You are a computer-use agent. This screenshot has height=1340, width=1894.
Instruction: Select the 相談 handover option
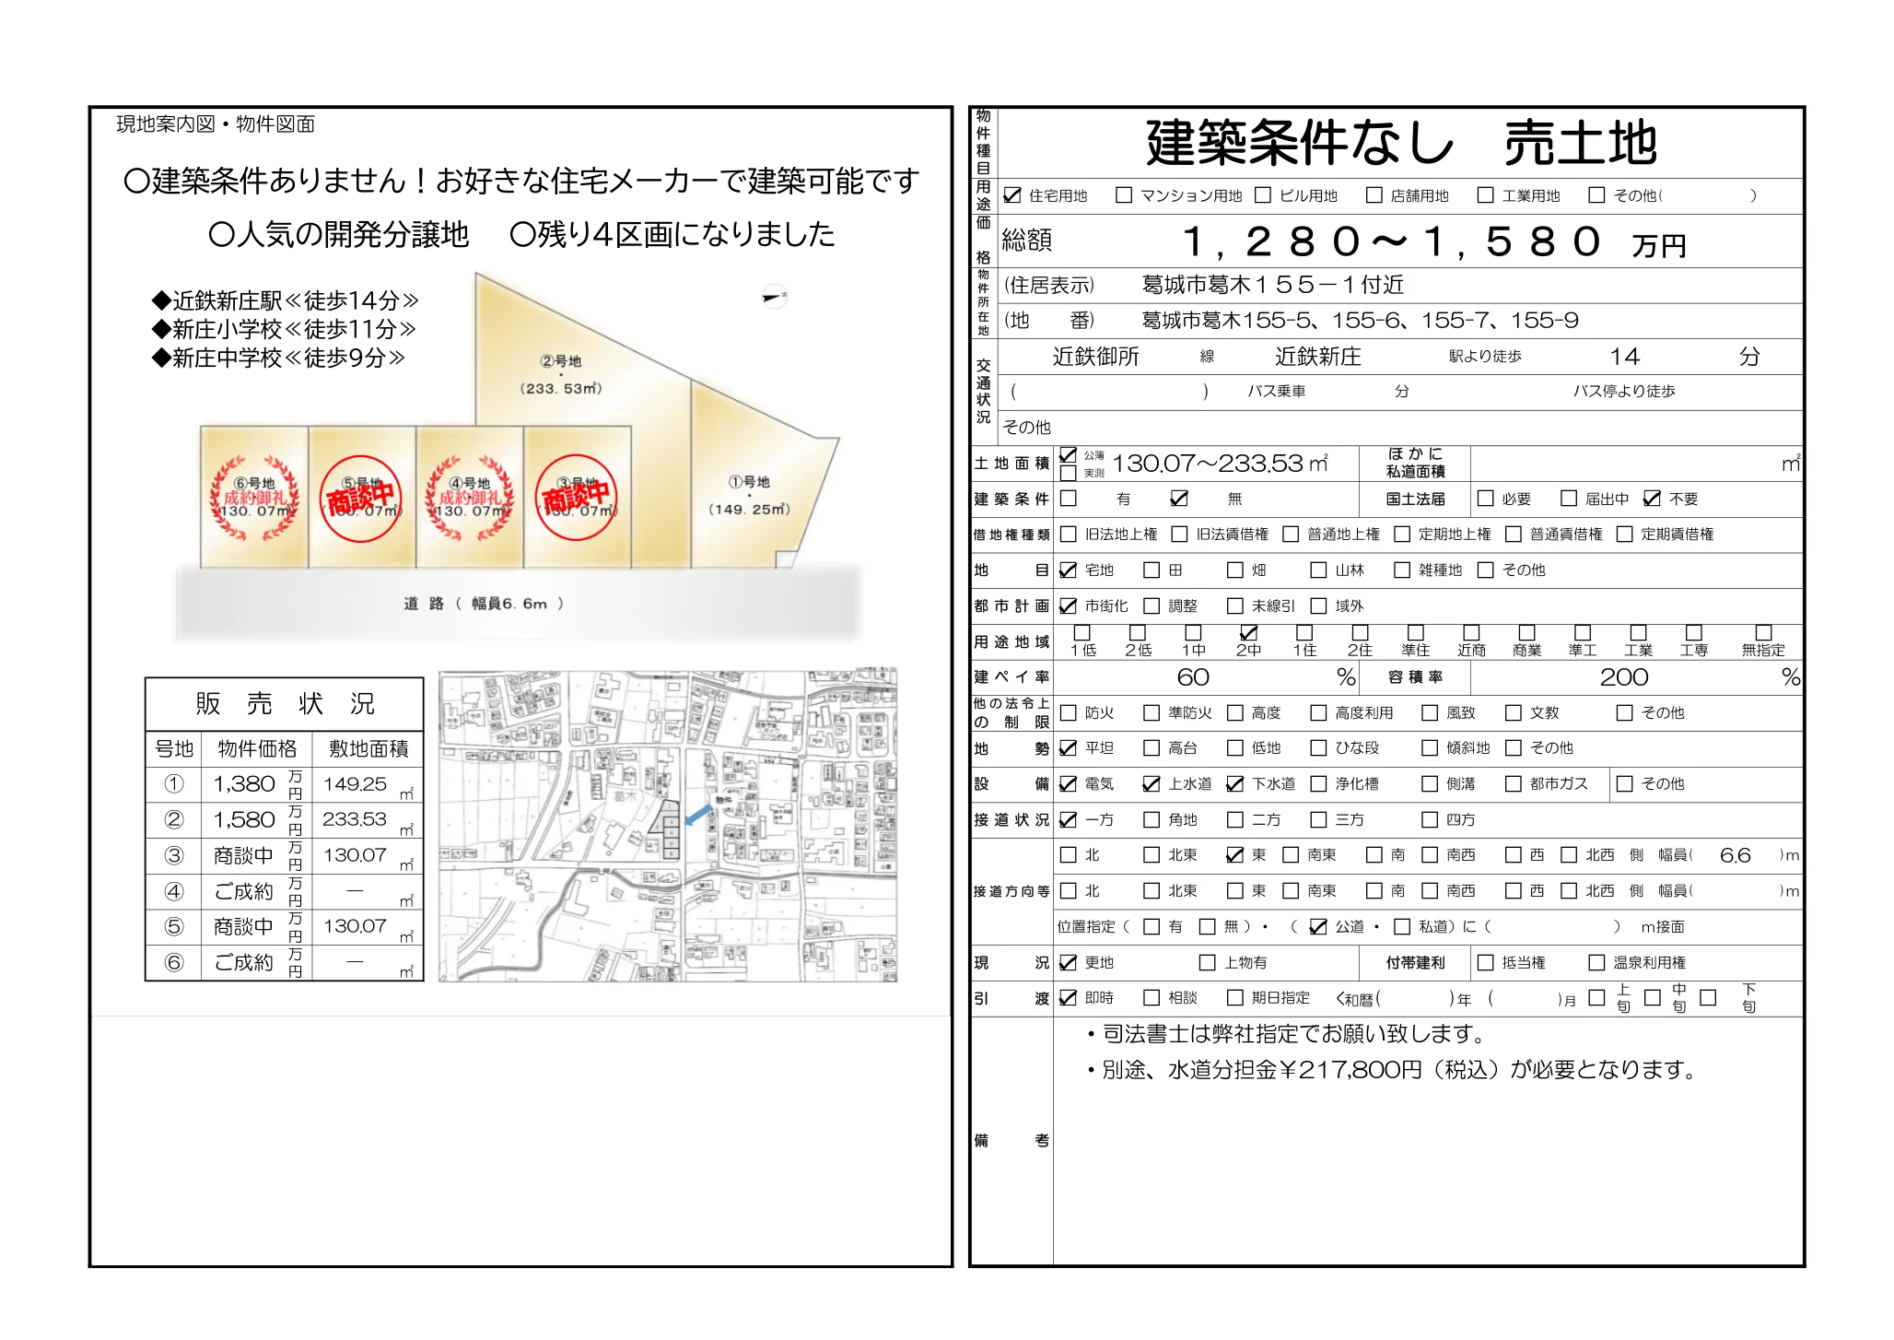click(1152, 999)
